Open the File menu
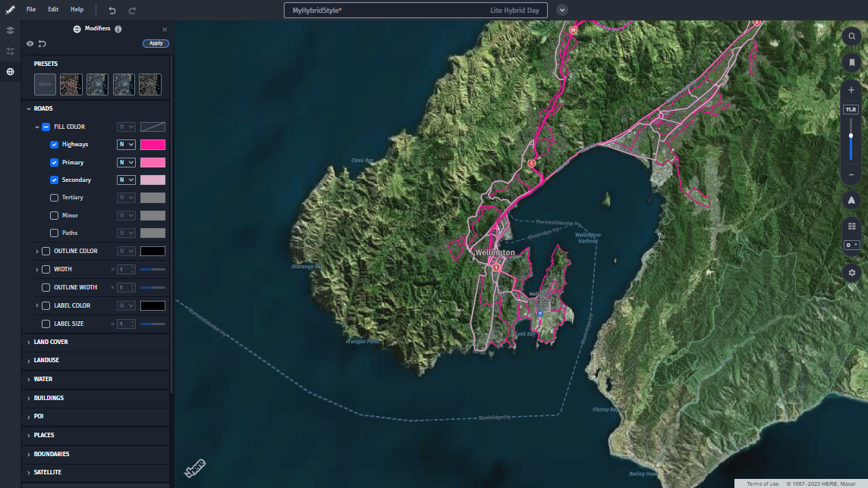The width and height of the screenshot is (868, 488). 31,9
